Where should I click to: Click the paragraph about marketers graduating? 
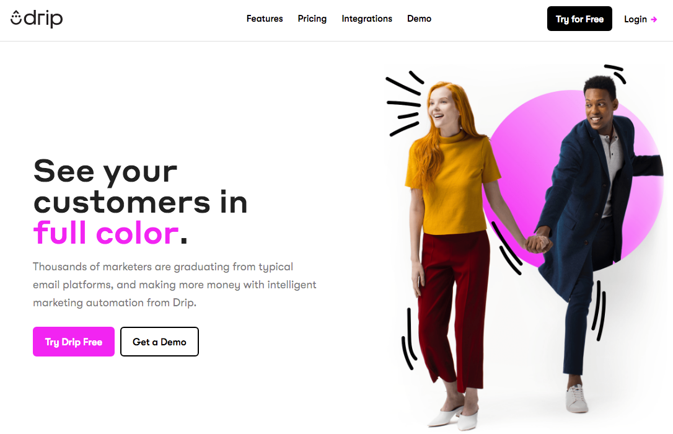(x=175, y=285)
